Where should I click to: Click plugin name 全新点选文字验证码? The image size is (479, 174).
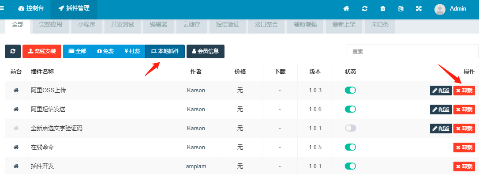point(57,128)
